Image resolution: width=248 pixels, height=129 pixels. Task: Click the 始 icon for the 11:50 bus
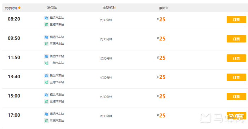46,56
